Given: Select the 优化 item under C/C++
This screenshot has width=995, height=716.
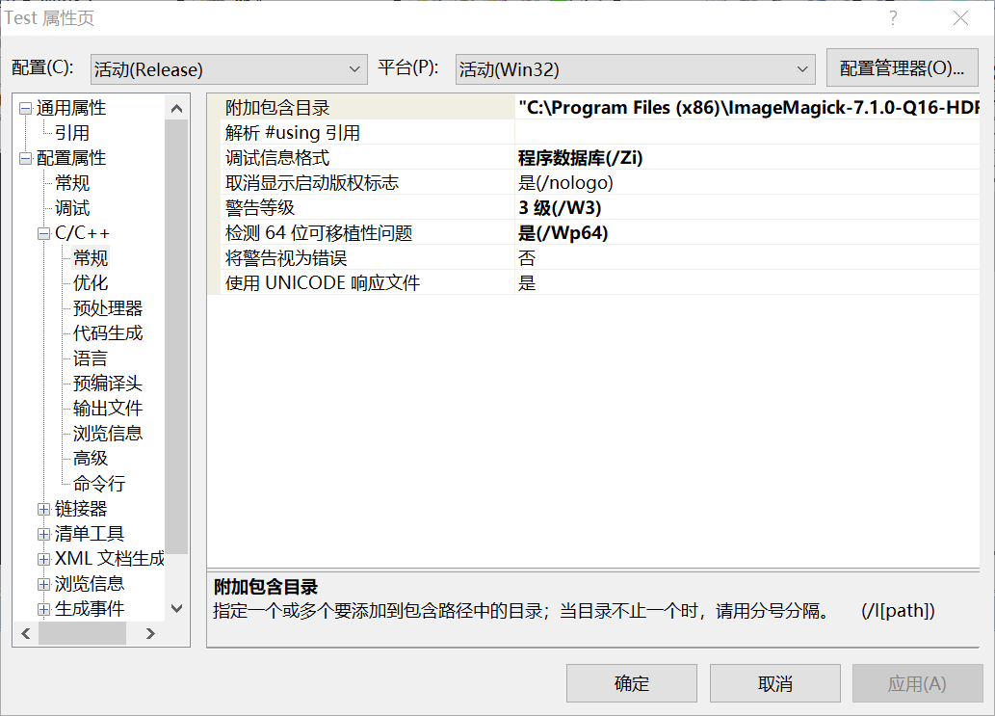Looking at the screenshot, I should 91,283.
